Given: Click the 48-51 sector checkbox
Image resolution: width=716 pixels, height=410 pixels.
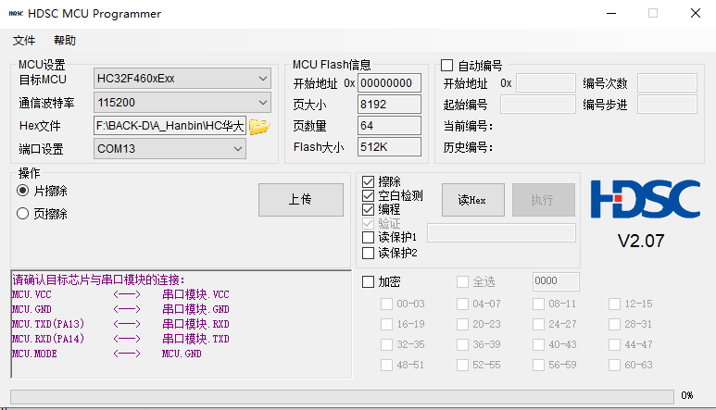Looking at the screenshot, I should pos(387,365).
